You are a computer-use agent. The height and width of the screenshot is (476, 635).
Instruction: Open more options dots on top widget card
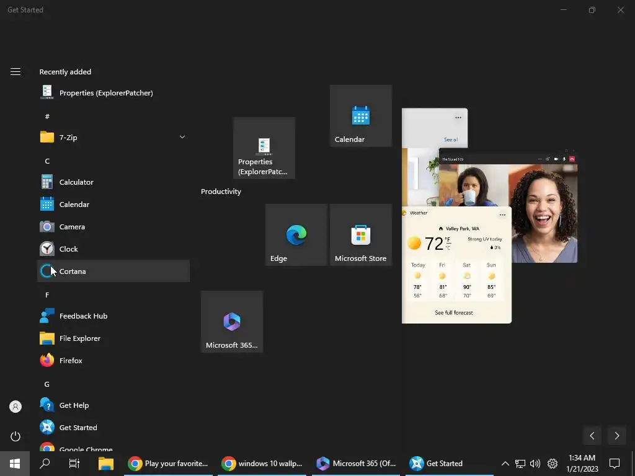458,117
